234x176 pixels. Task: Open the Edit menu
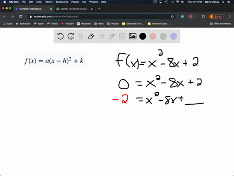click(31, 2)
